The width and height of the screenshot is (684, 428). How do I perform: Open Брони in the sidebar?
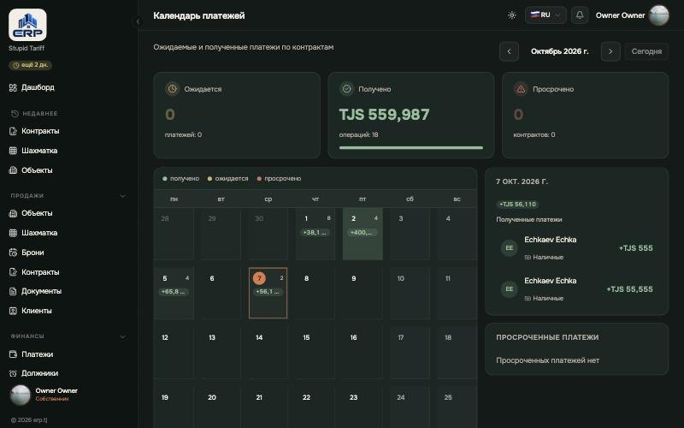(32, 253)
